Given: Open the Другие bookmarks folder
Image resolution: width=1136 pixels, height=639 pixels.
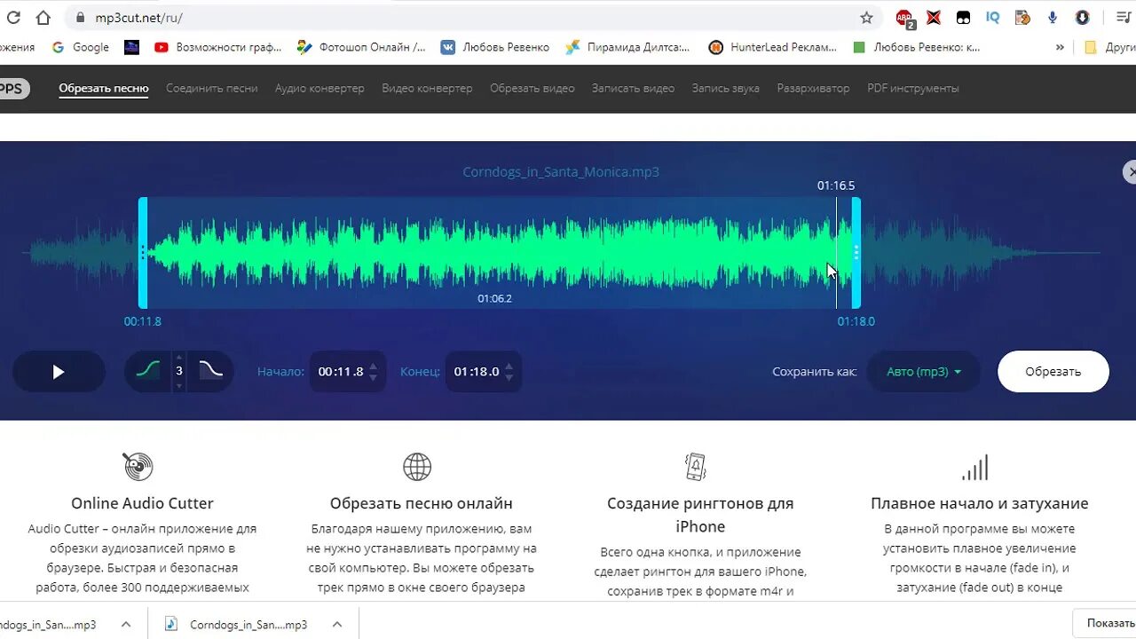Looking at the screenshot, I should [1109, 47].
